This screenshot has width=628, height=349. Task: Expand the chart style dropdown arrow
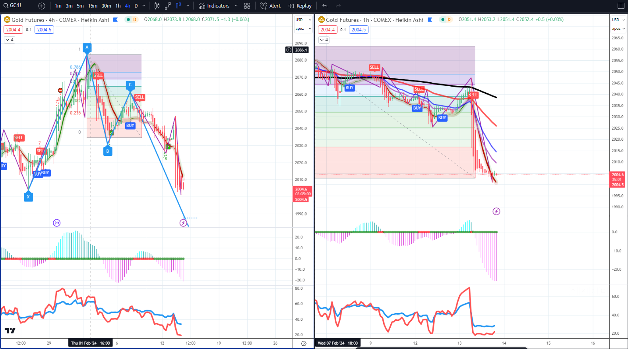[188, 6]
